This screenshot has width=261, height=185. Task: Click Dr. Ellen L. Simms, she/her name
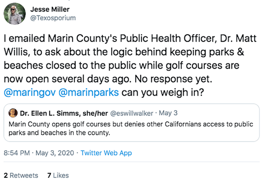click(x=64, y=114)
